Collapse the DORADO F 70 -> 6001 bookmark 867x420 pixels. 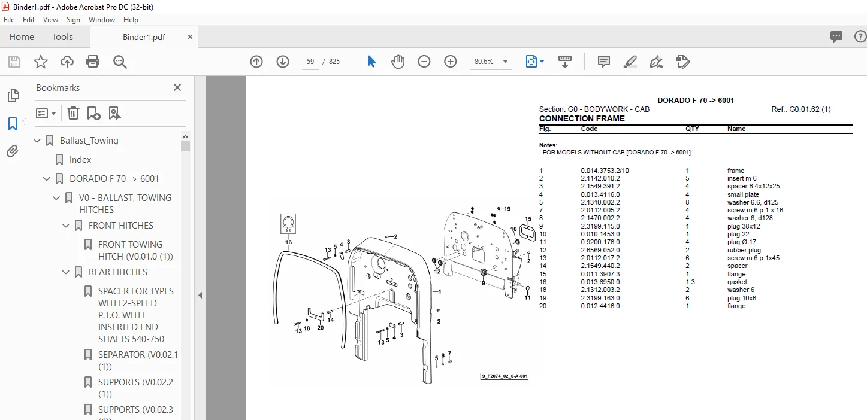47,179
